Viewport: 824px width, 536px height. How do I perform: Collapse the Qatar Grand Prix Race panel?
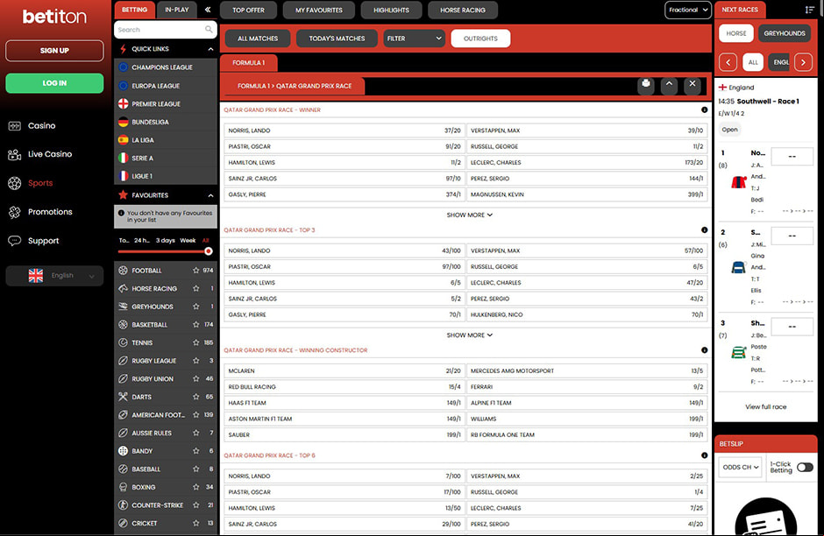point(669,84)
